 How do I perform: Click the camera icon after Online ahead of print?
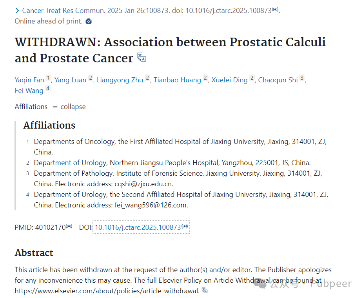click(x=89, y=22)
